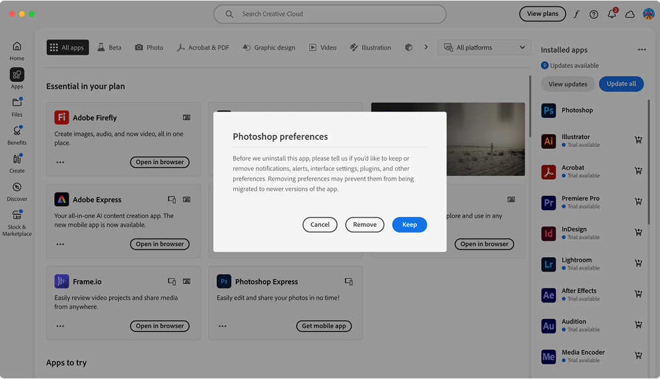Switch to Acrobat & PDF tab
This screenshot has height=379, width=660.
point(203,47)
